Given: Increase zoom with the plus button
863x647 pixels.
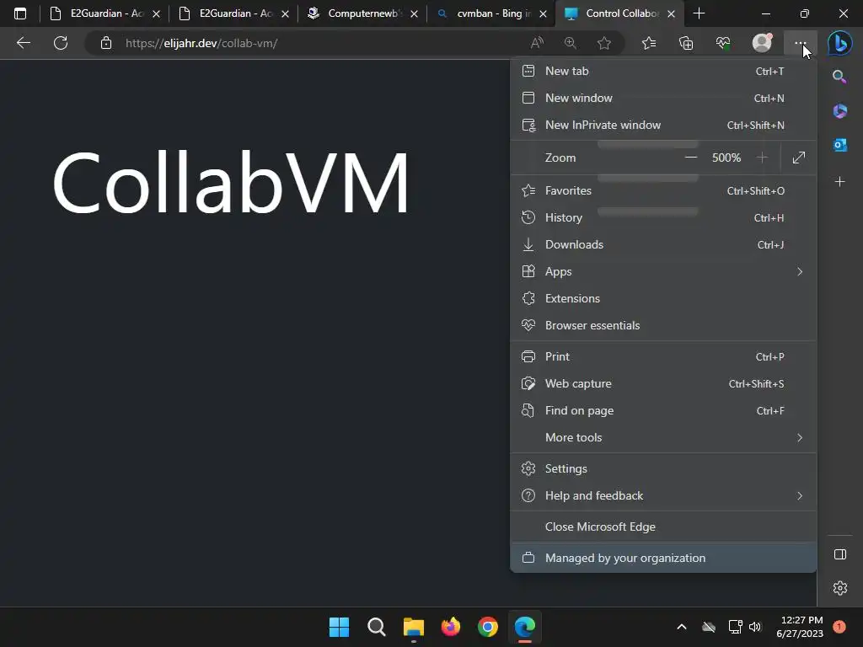Looking at the screenshot, I should [762, 158].
